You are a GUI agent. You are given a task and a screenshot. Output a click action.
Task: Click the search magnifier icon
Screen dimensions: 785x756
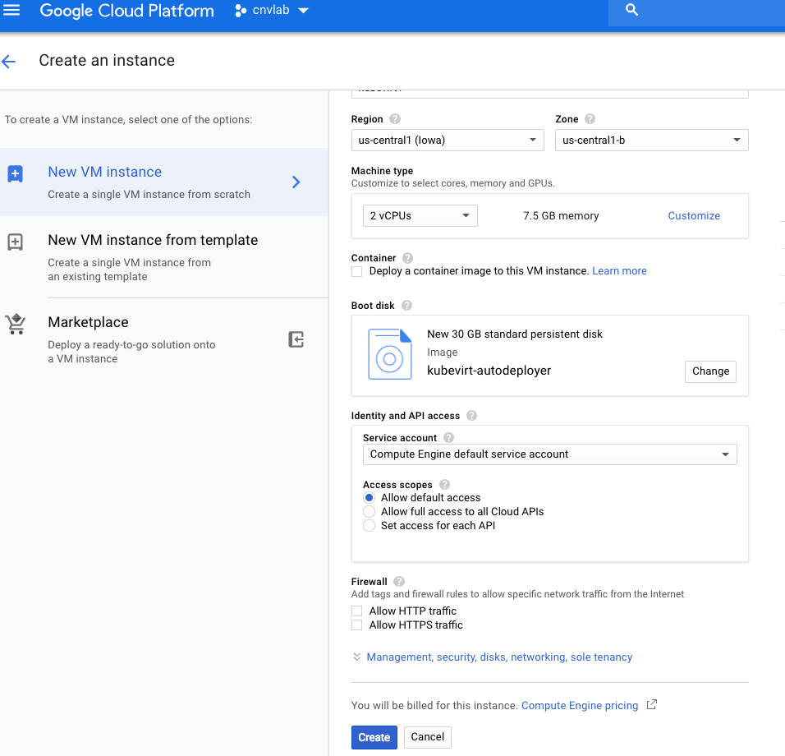click(x=631, y=11)
